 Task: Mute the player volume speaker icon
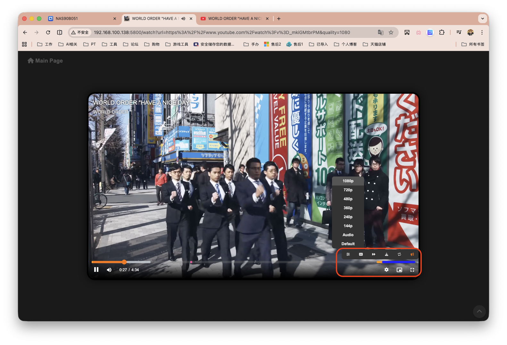(109, 270)
